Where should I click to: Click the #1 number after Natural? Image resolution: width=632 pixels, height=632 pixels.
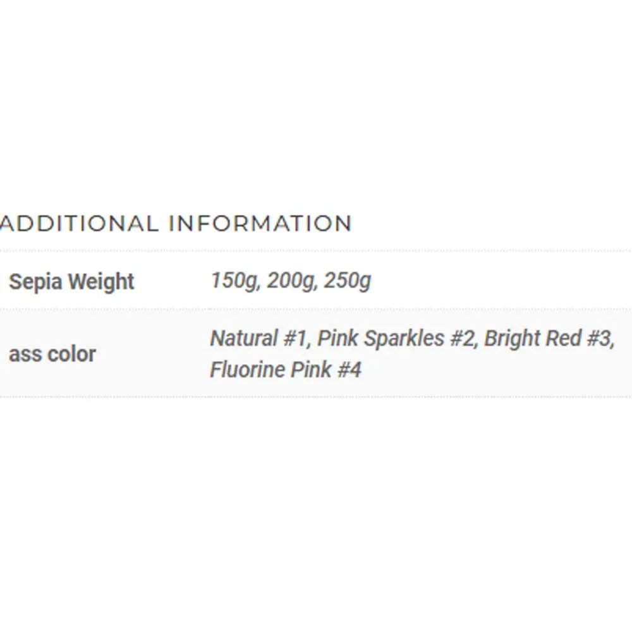click(294, 339)
